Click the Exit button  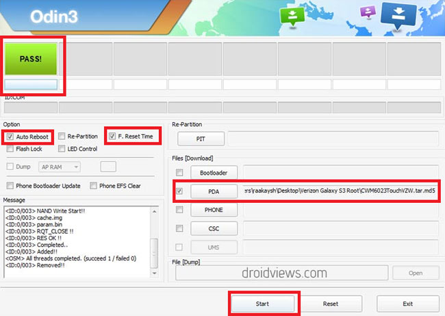coord(408,304)
